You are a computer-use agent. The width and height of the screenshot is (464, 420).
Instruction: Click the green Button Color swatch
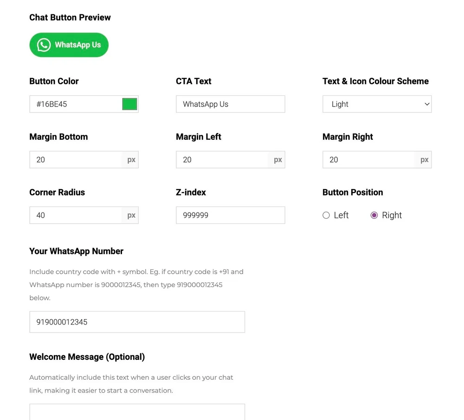(x=129, y=104)
